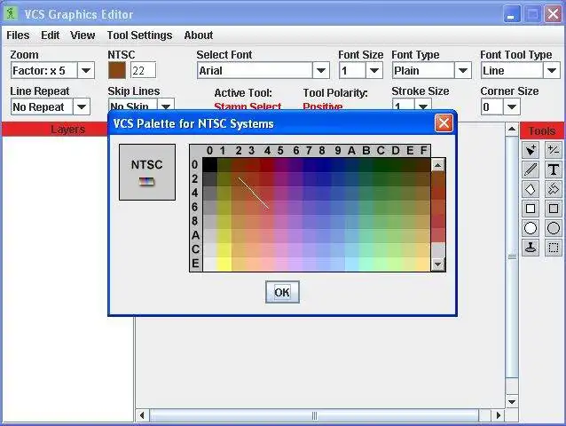Click canvas horizontal scrollbar right arrow

click(499, 415)
